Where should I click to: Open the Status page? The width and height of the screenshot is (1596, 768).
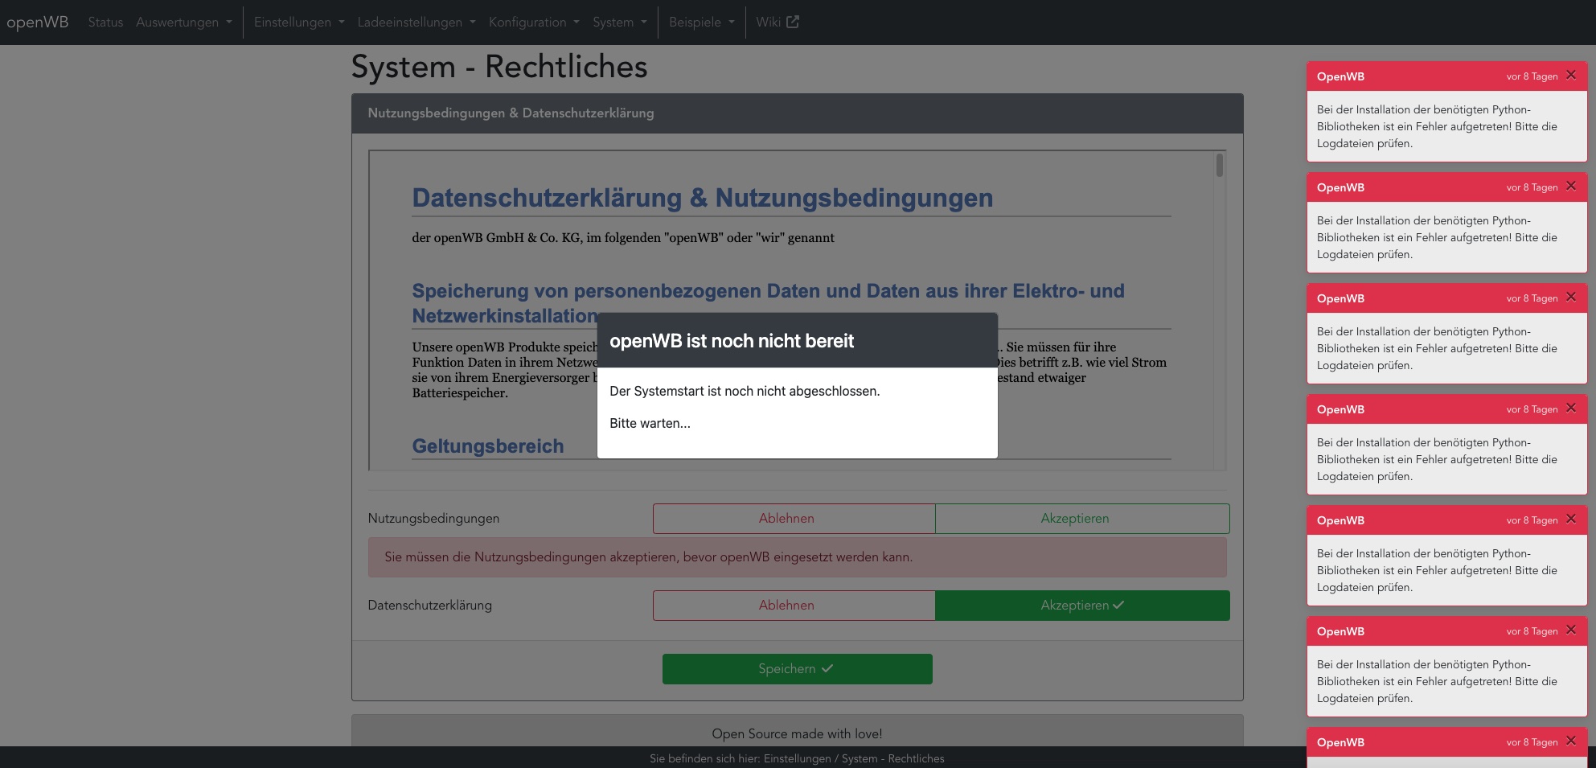tap(105, 22)
